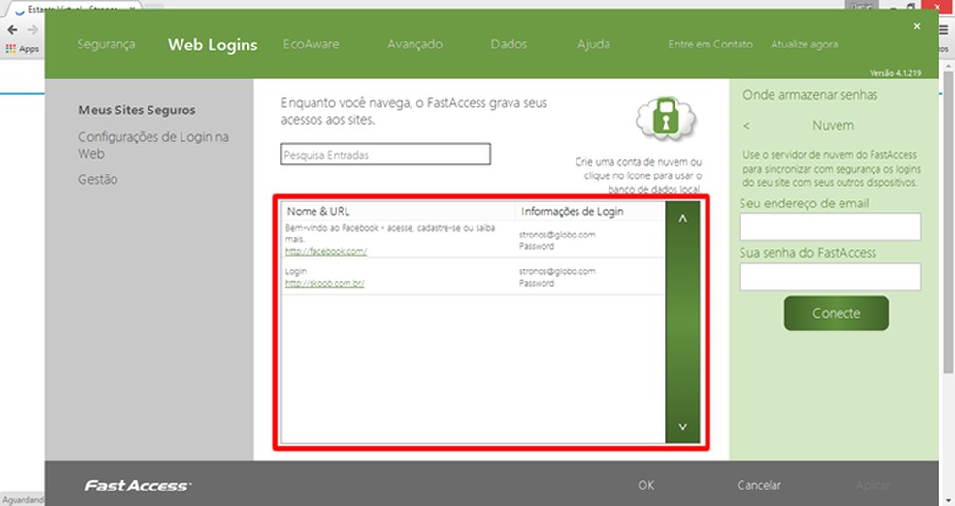Select Meus Sites Seguros in sidebar
The image size is (955, 506).
pos(137,111)
